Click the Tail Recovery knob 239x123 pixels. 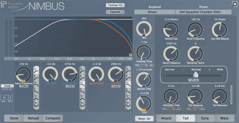point(220,96)
